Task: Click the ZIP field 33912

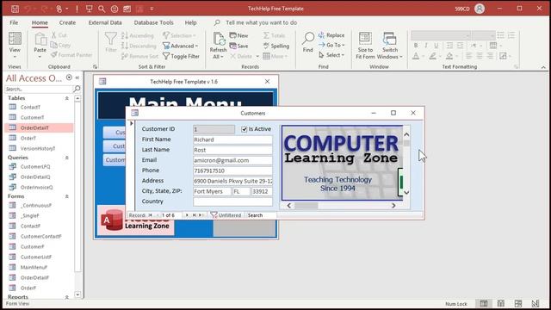Action: [x=262, y=191]
